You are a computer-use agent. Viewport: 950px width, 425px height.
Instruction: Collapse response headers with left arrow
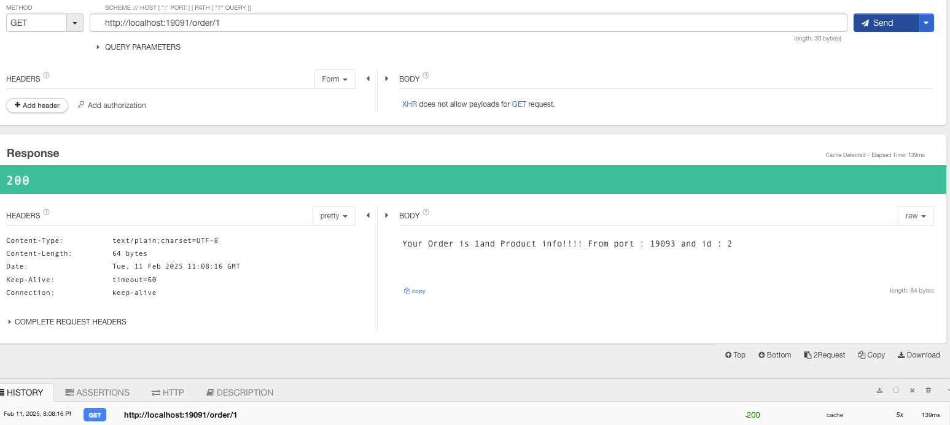368,215
